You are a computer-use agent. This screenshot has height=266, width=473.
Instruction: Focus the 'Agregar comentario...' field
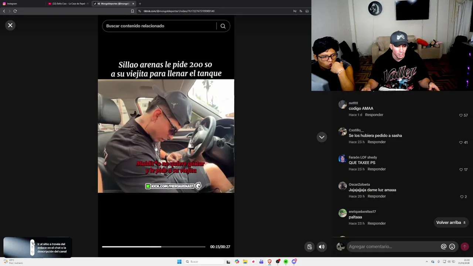coord(392,247)
